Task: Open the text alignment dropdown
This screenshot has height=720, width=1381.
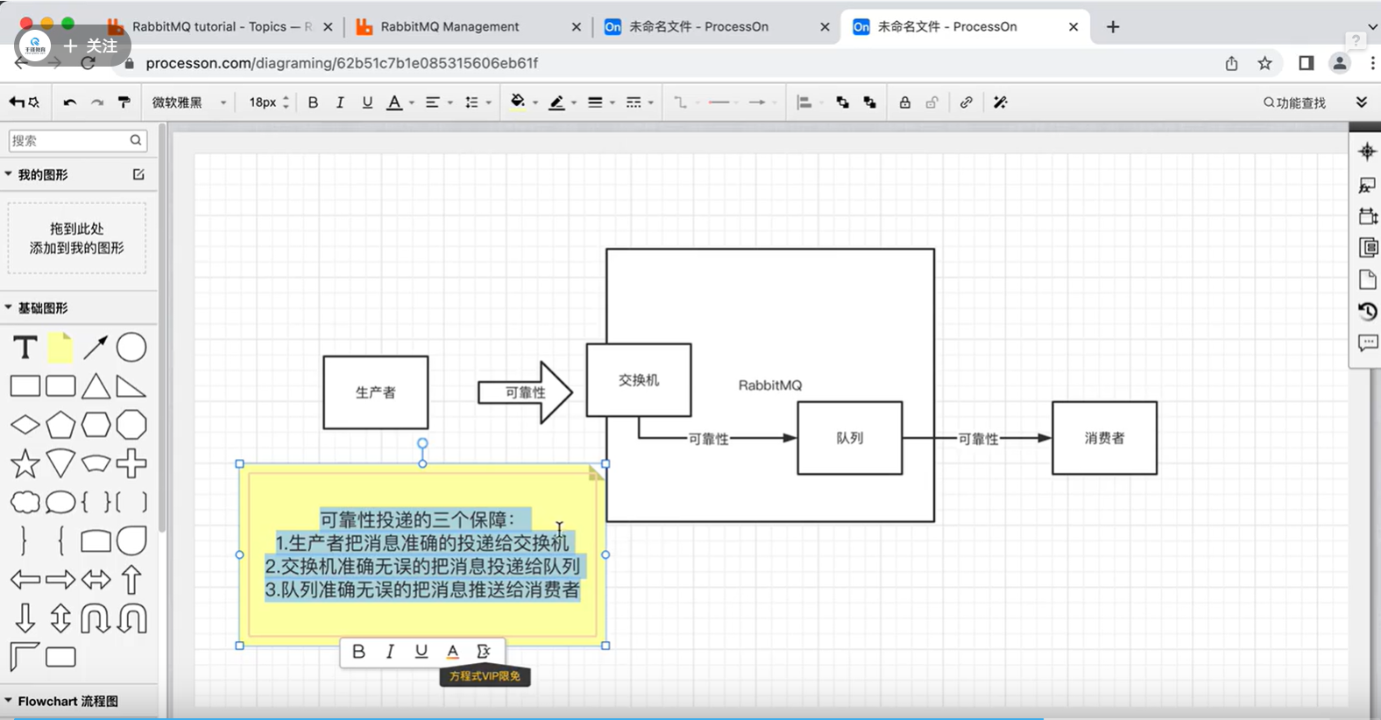Action: 438,102
